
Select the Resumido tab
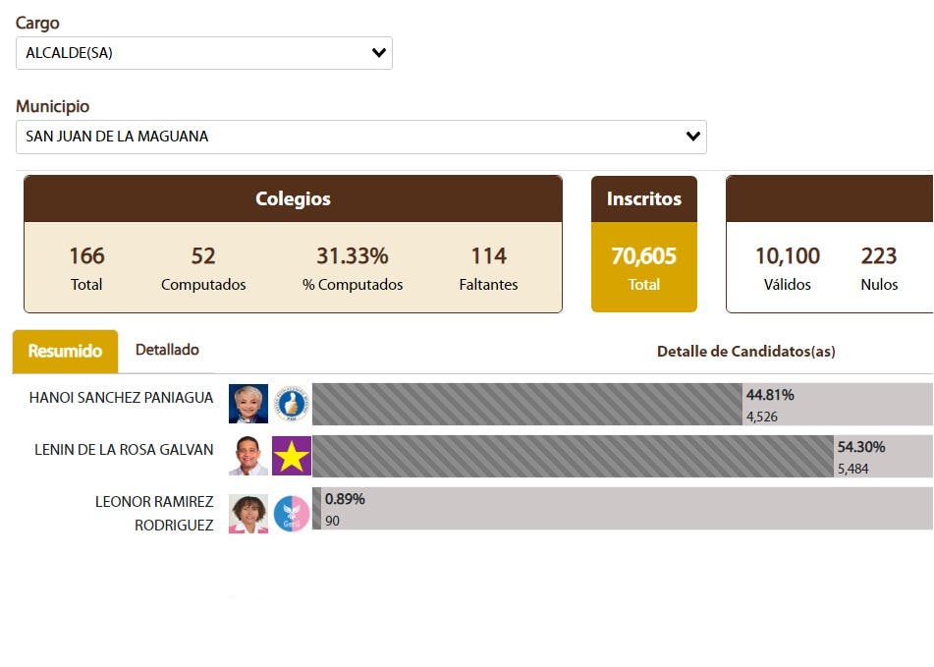65,350
